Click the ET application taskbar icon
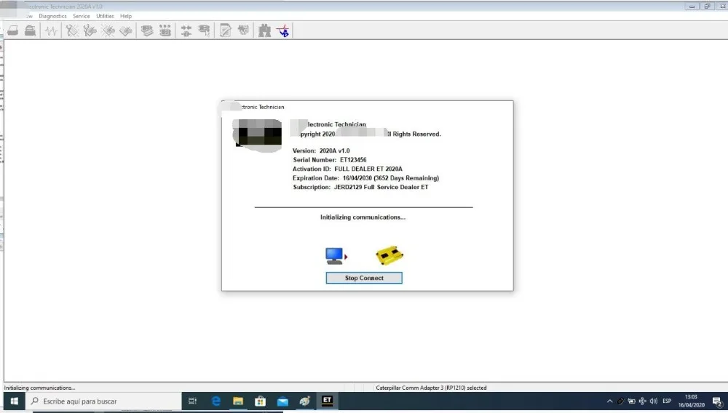Image resolution: width=728 pixels, height=413 pixels. pyautogui.click(x=328, y=401)
